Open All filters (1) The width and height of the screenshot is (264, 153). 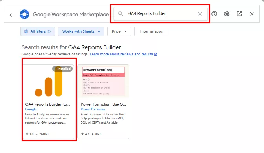point(38,31)
